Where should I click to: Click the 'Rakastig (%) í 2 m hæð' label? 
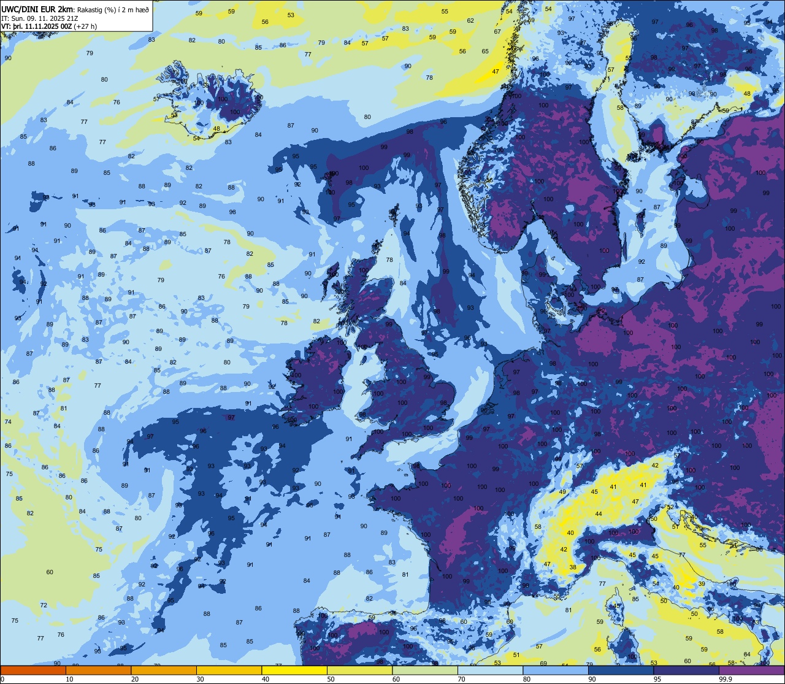pyautogui.click(x=113, y=9)
